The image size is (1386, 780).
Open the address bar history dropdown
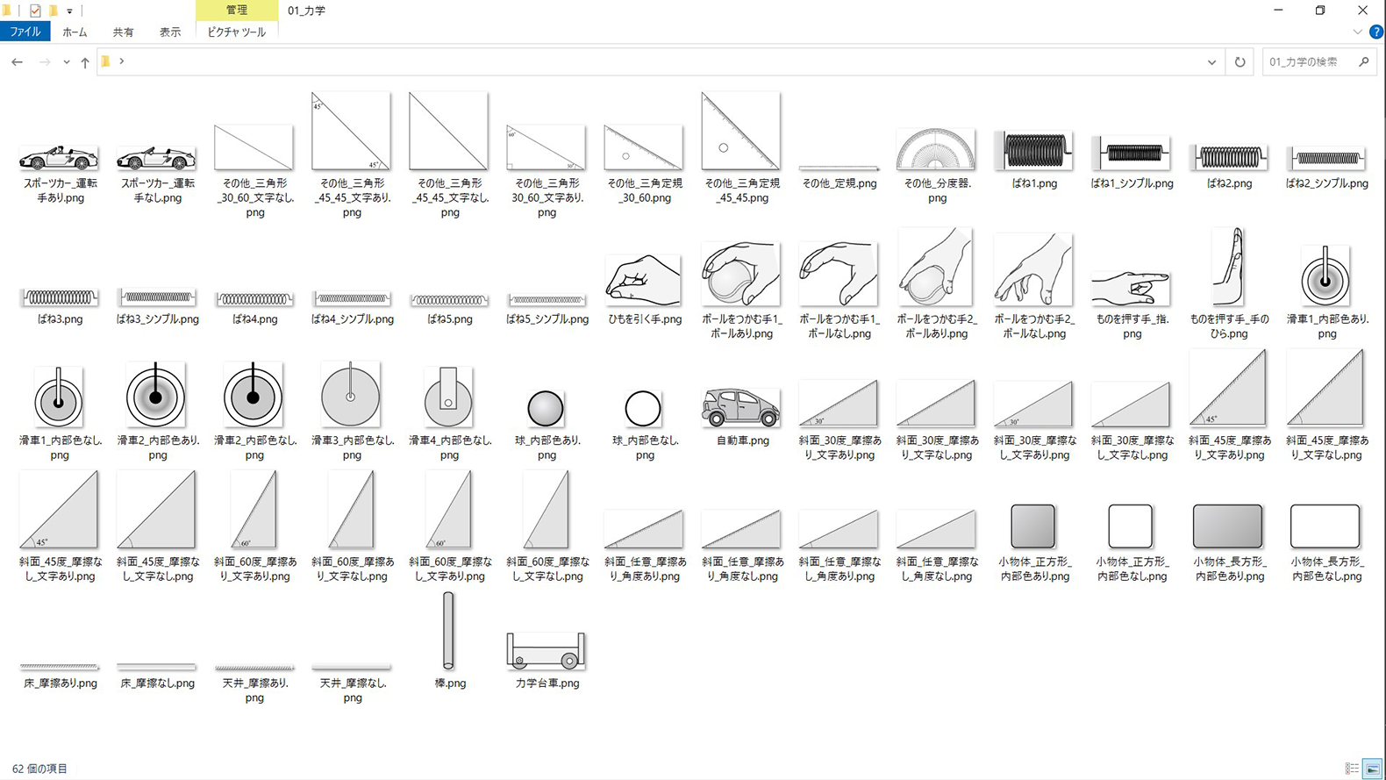click(1211, 62)
